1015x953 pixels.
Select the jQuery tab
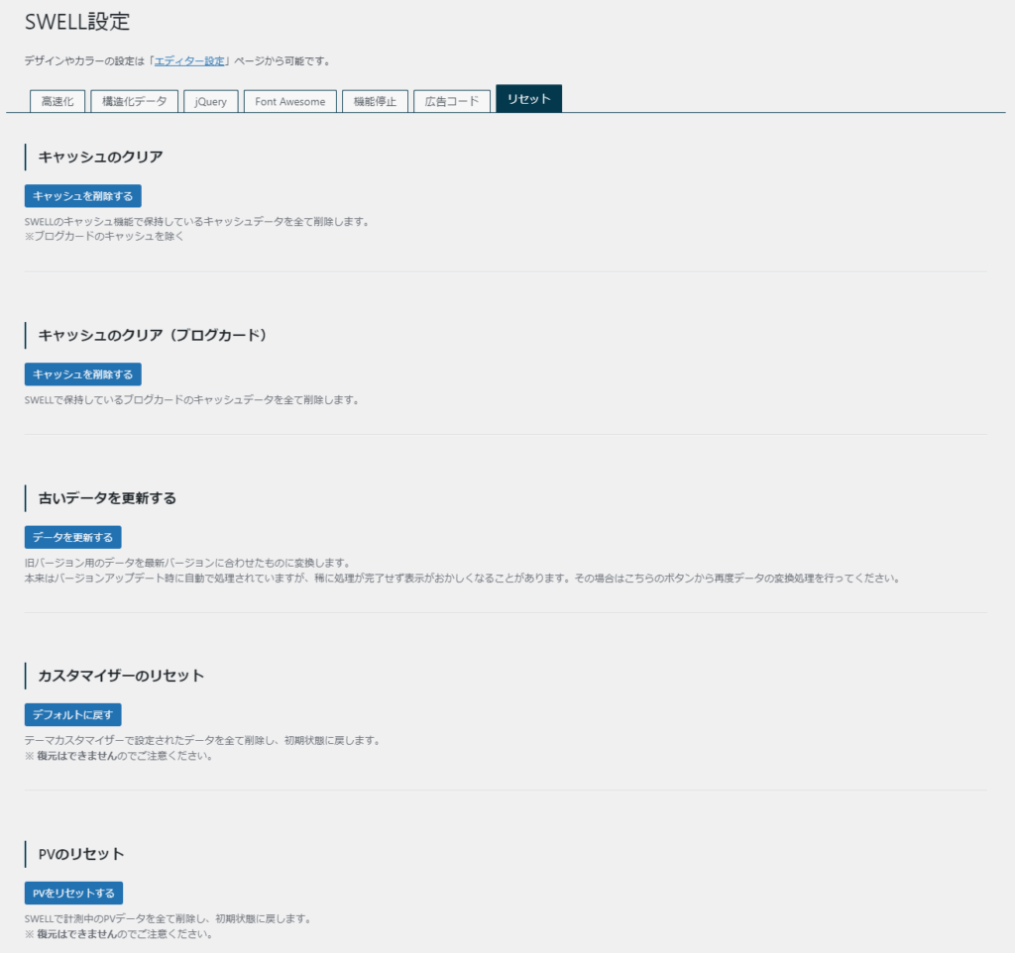[x=210, y=100]
